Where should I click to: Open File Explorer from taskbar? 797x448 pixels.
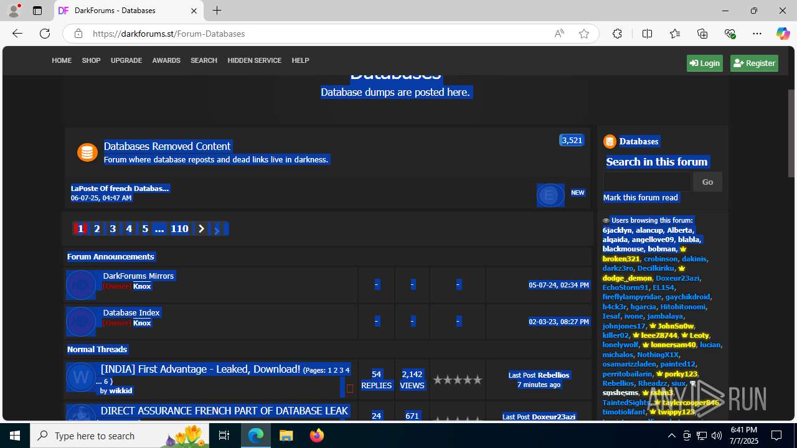tap(286, 436)
